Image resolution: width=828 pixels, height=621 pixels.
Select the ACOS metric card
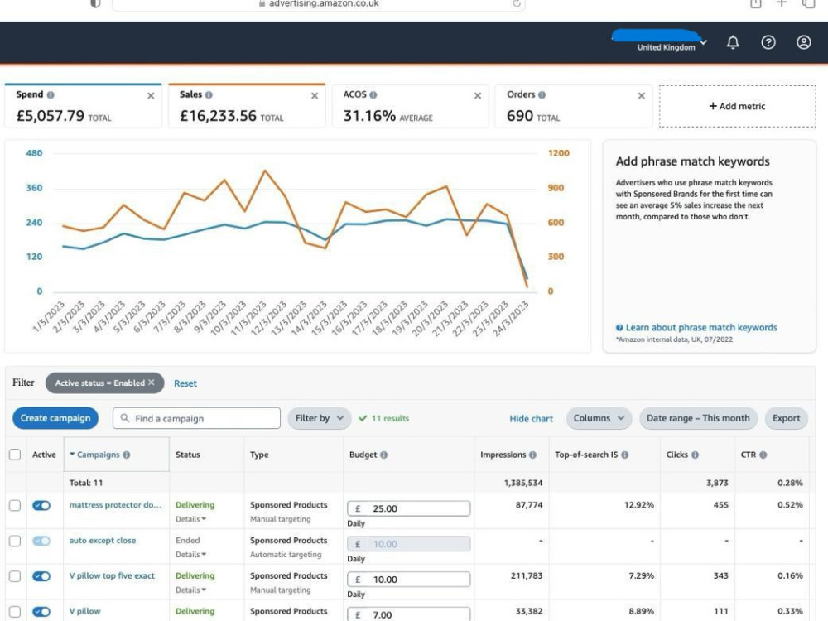(411, 106)
